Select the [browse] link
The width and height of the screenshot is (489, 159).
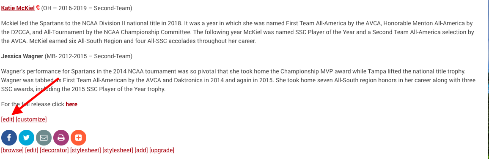tap(12, 150)
